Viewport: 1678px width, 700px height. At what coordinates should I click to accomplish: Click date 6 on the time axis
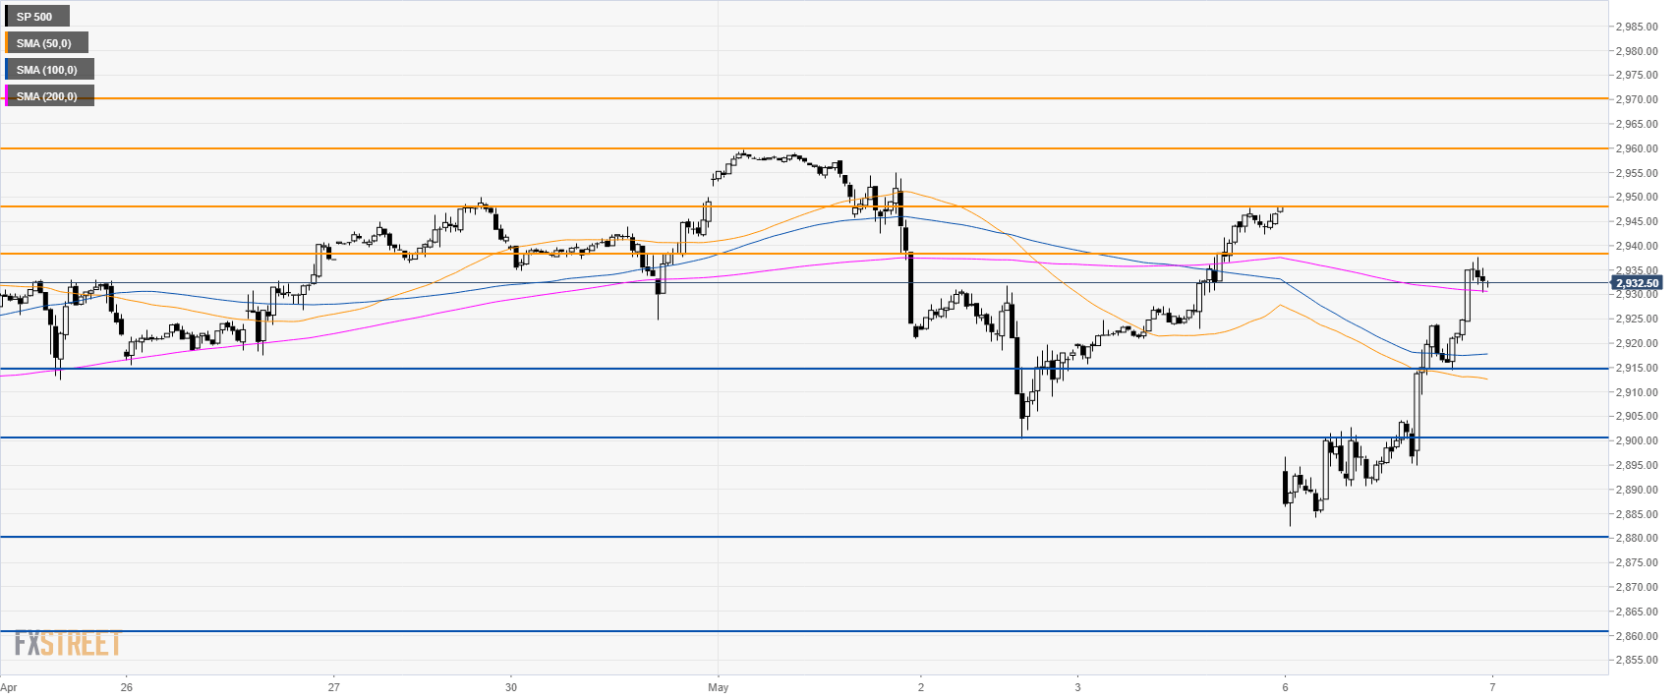(1285, 687)
